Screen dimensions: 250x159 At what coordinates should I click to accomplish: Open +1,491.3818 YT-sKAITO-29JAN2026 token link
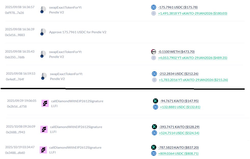(192, 13)
